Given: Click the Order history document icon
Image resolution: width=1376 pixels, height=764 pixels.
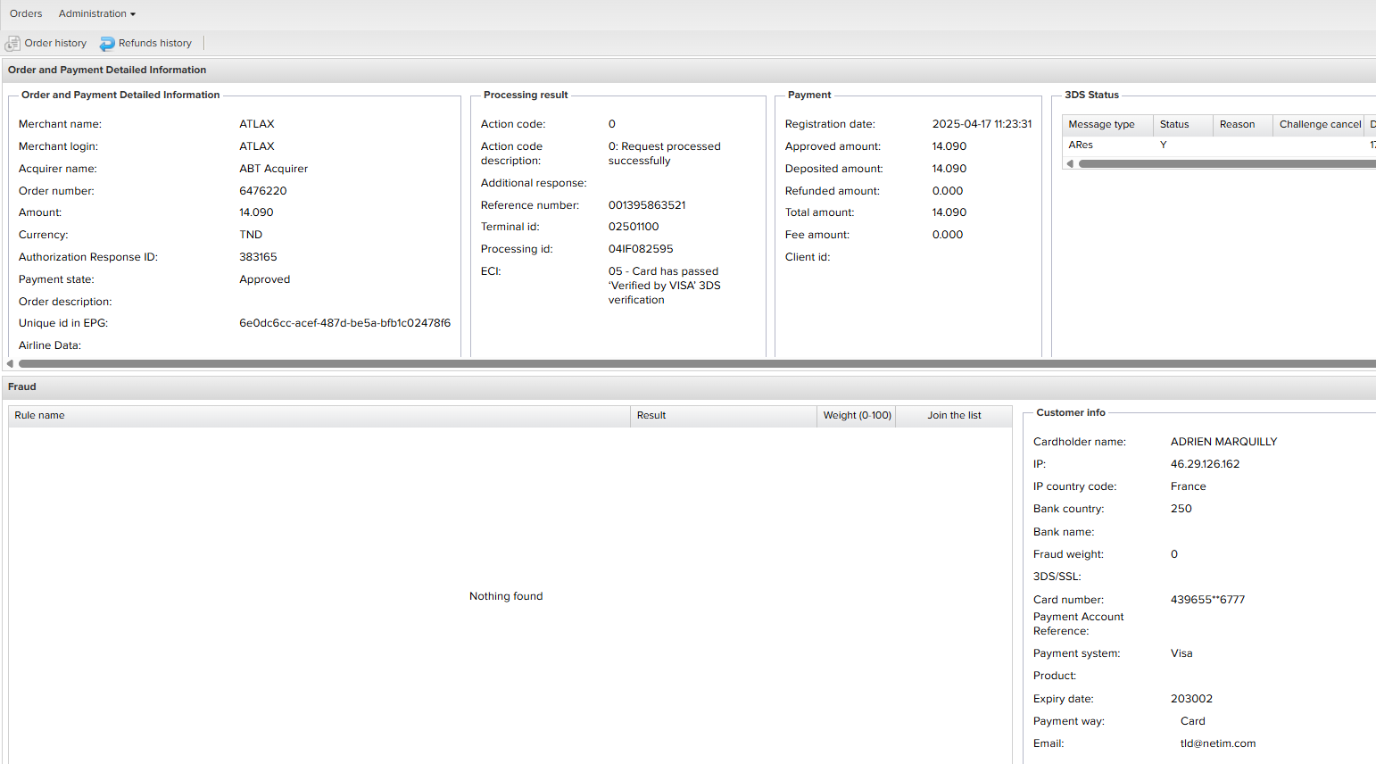Looking at the screenshot, I should (x=12, y=43).
